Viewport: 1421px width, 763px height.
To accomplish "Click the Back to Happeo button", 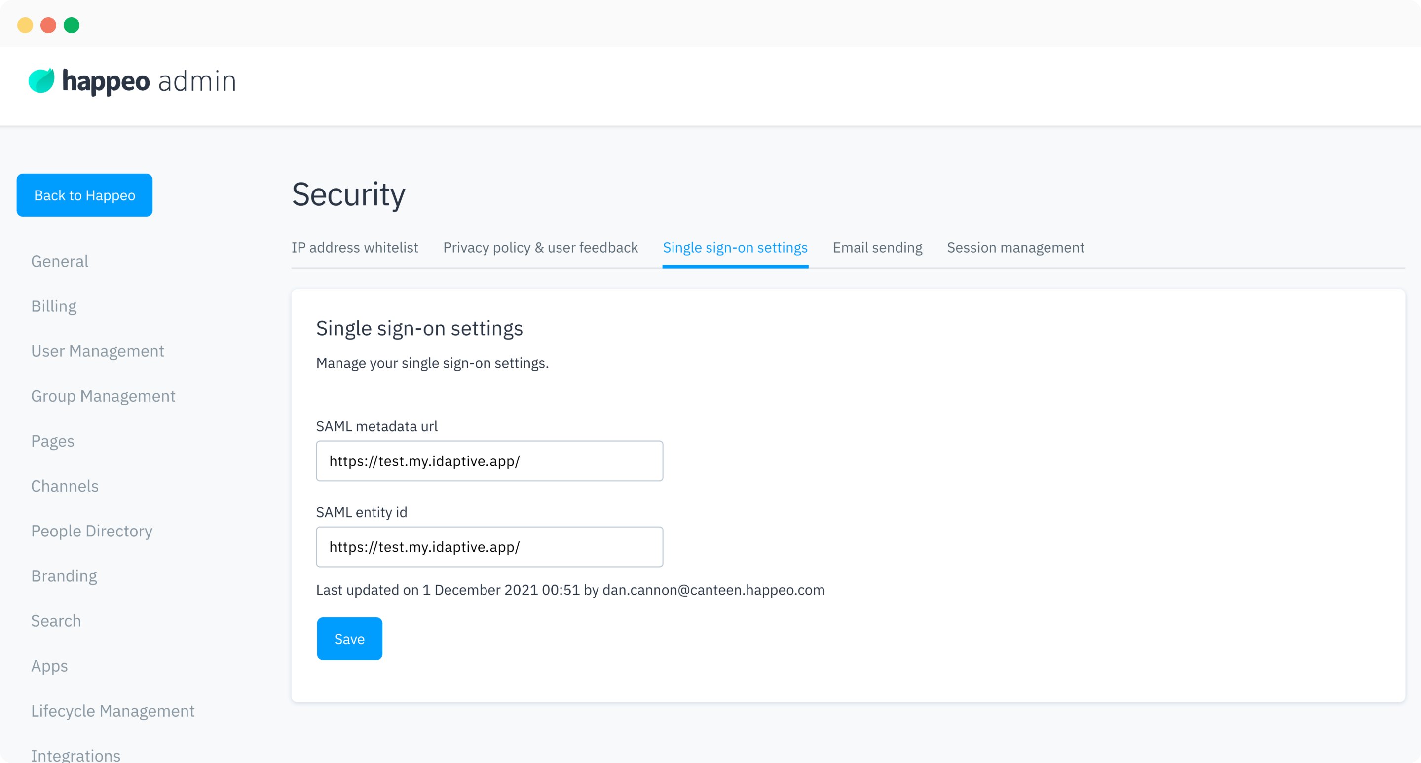I will point(84,195).
